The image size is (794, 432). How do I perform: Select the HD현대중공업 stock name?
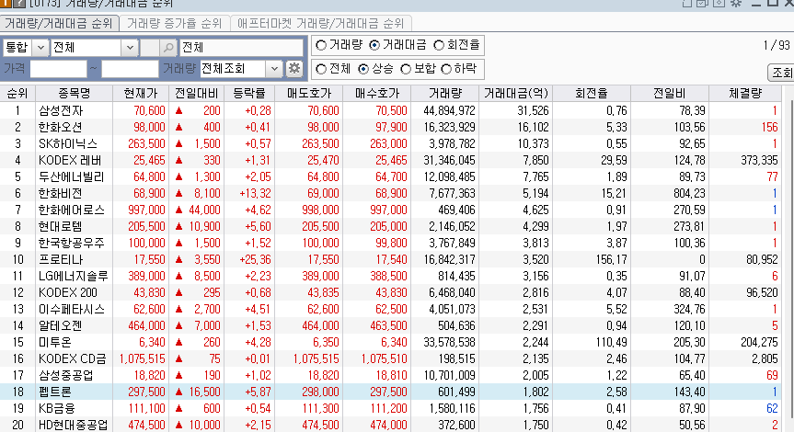pyautogui.click(x=74, y=425)
